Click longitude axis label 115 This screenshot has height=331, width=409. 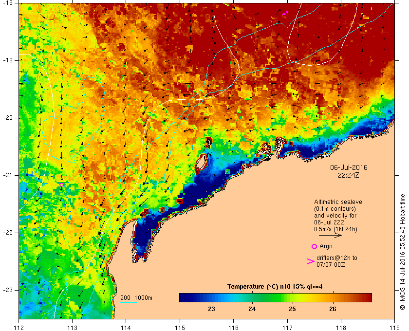tap(180, 328)
